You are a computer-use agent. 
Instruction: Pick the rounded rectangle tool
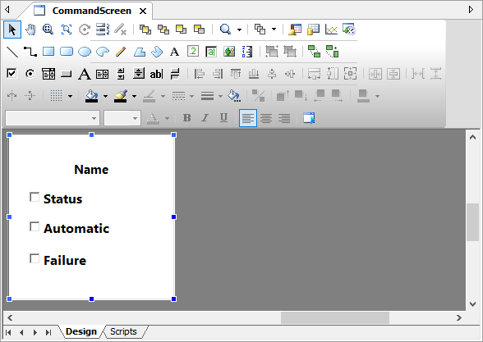67,52
